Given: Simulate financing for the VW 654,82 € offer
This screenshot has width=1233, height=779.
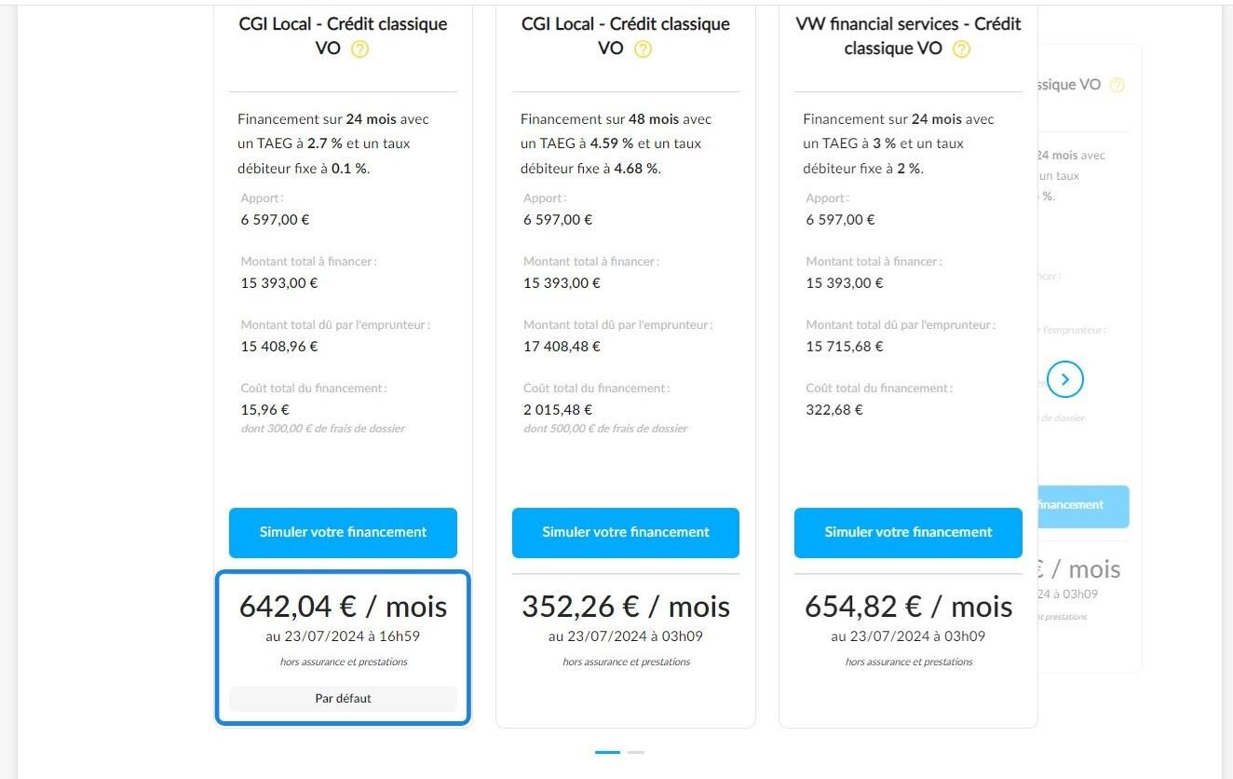Looking at the screenshot, I should pyautogui.click(x=908, y=533).
